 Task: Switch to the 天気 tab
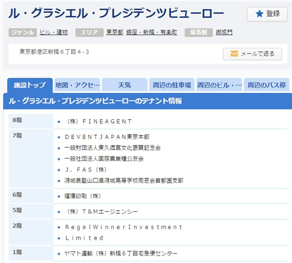pos(125,85)
